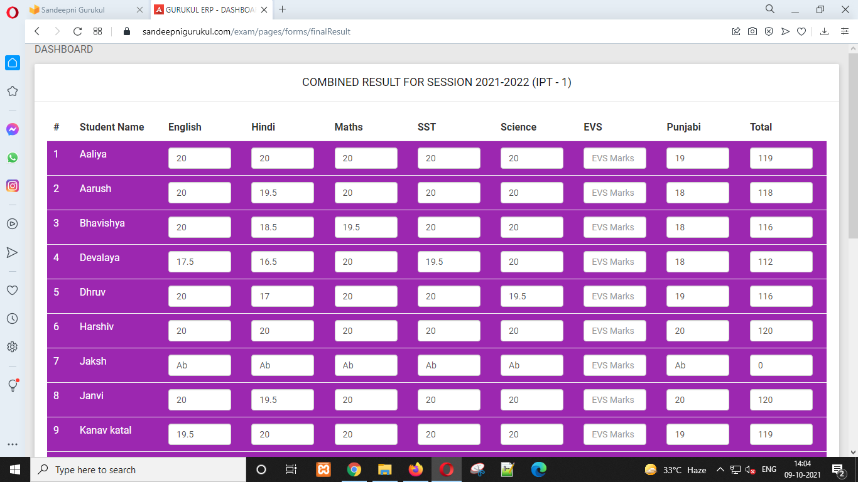Open the downloads icon
The image size is (858, 482).
tap(825, 31)
